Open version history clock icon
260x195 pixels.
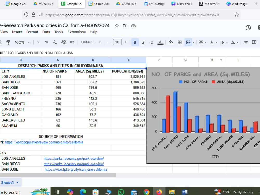(x=248, y=28)
